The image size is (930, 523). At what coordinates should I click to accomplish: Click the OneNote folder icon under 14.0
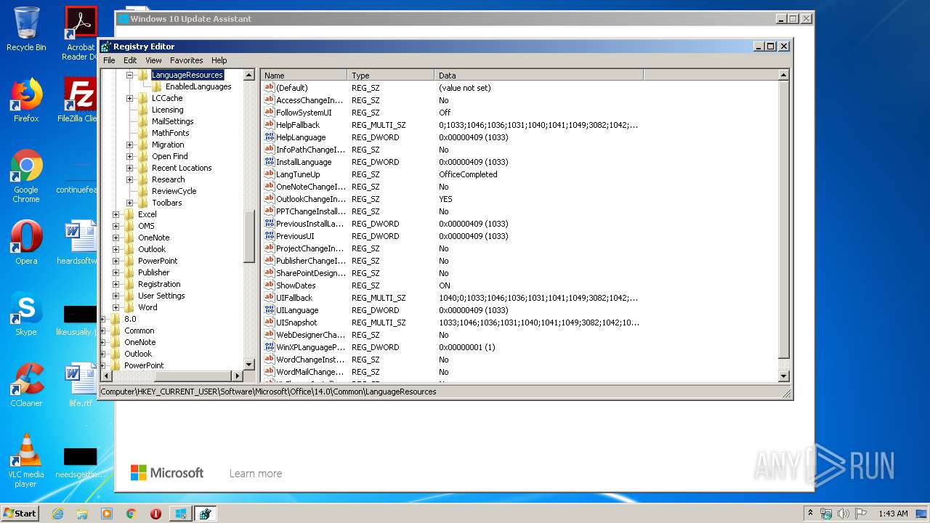pos(129,238)
